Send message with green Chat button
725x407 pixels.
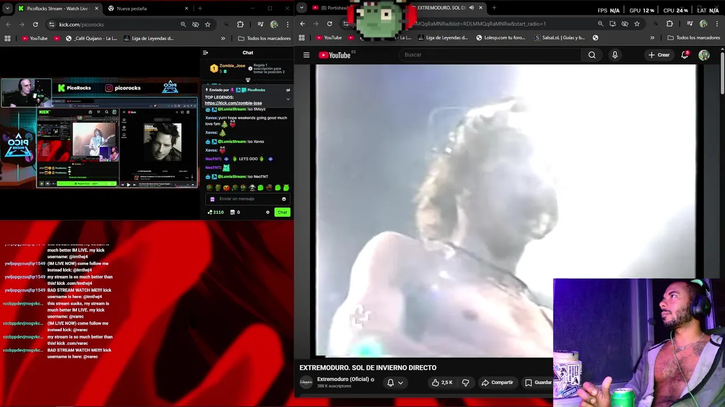tap(282, 212)
